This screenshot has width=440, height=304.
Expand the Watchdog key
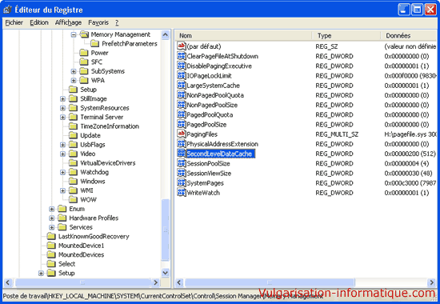click(63, 172)
